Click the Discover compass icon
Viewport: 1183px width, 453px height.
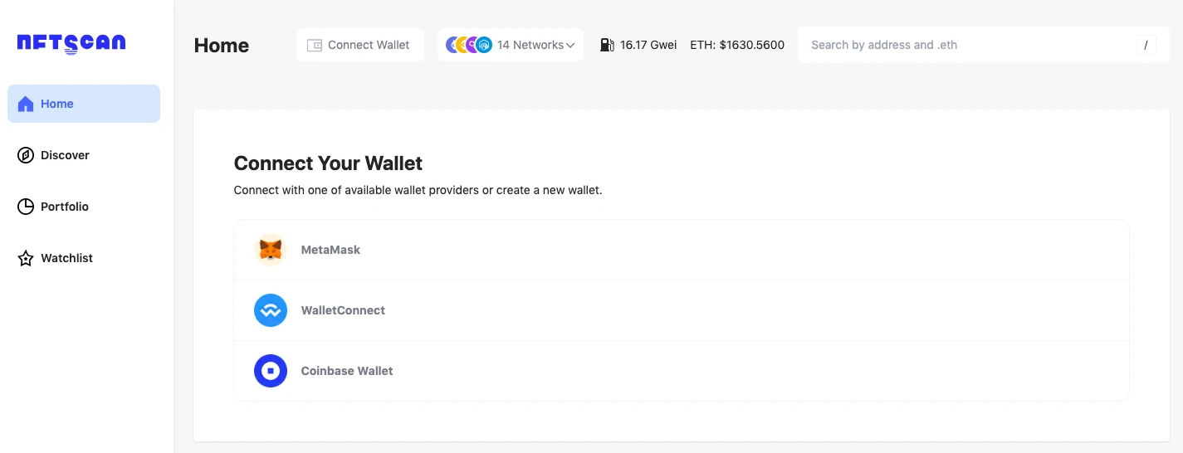[26, 155]
